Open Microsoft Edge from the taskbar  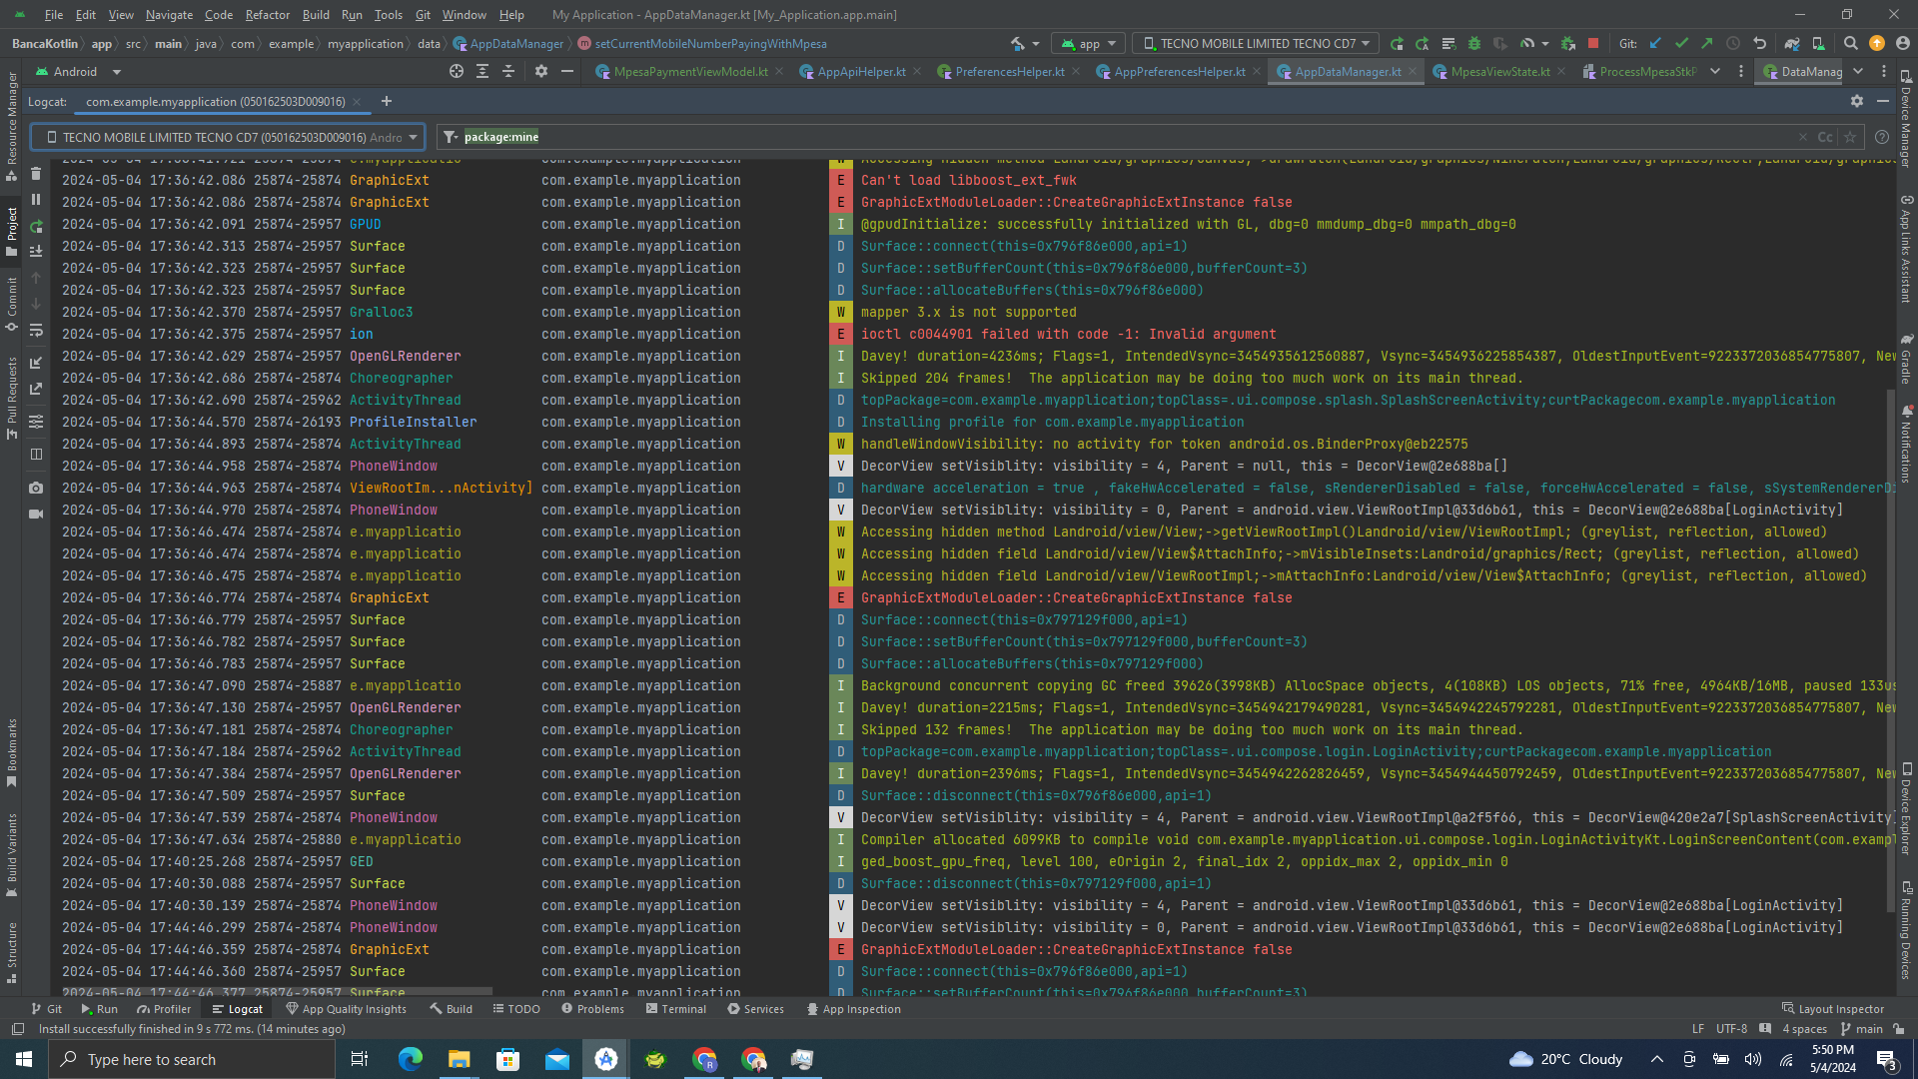[411, 1059]
